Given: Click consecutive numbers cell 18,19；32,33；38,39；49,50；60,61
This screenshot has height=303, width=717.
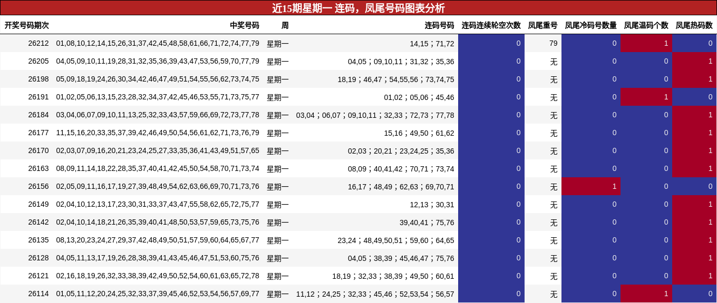Looking at the screenshot, I should point(393,276).
